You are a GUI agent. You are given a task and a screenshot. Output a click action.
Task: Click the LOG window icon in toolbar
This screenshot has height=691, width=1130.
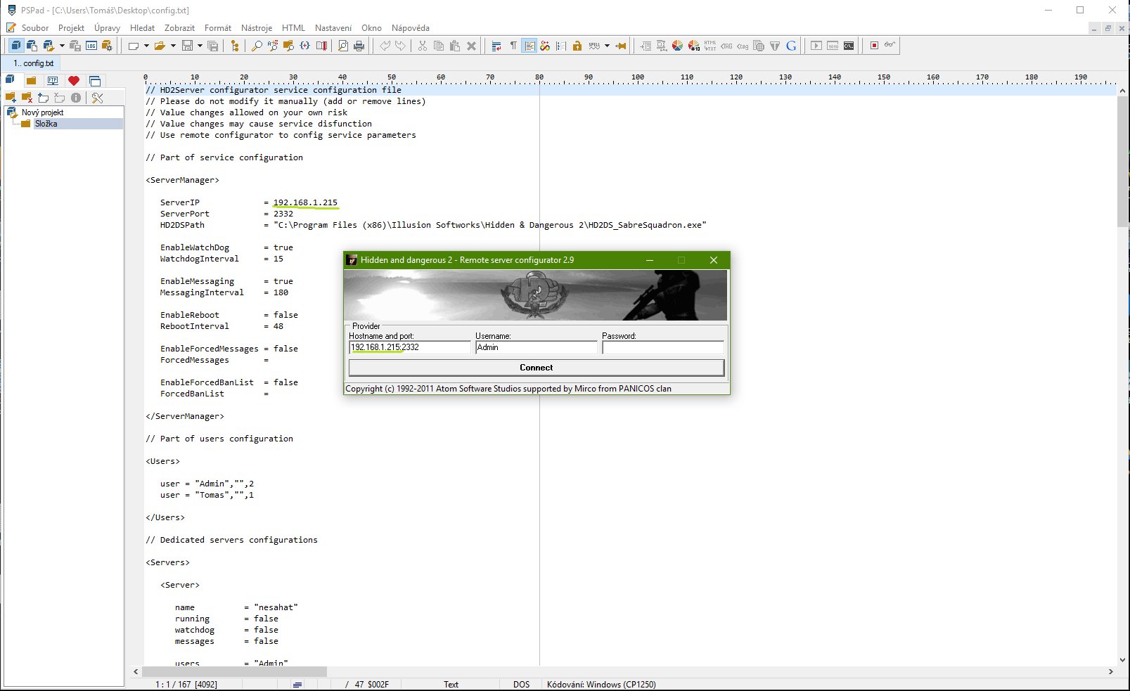[x=91, y=46]
